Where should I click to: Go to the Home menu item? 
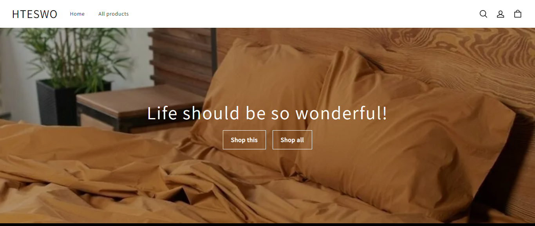coord(77,14)
